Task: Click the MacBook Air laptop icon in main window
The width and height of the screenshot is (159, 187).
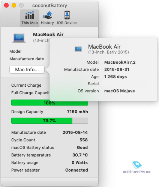Action: [19, 38]
